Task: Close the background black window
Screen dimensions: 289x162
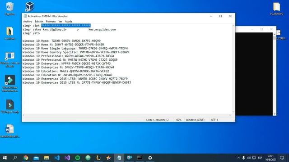Action: 271,29
